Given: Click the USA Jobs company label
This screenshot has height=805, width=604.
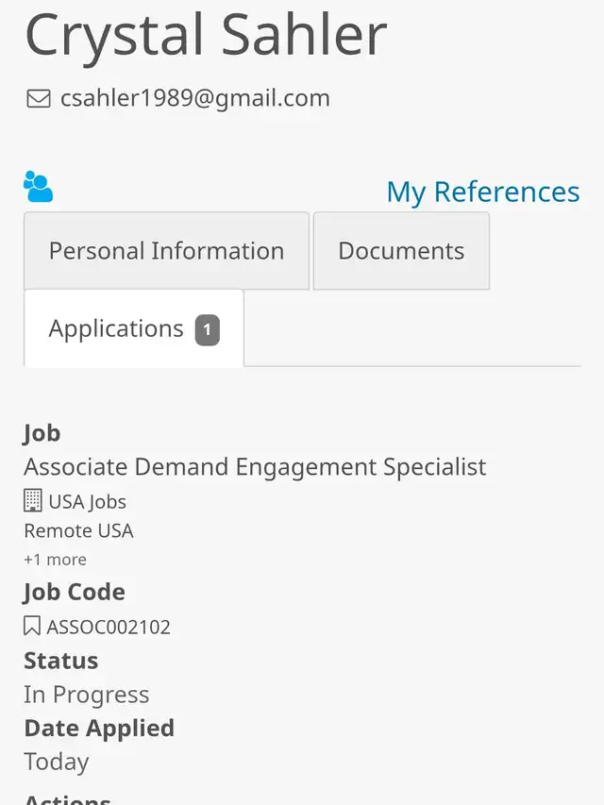Looking at the screenshot, I should [88, 501].
